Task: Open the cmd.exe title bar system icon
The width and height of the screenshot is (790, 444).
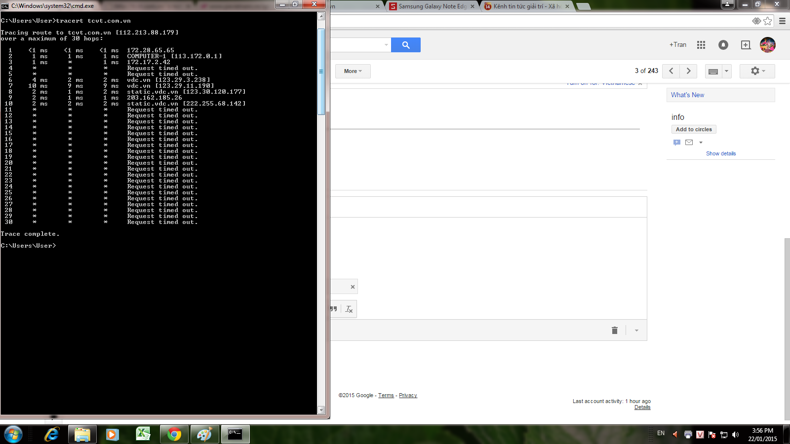Action: coord(5,6)
